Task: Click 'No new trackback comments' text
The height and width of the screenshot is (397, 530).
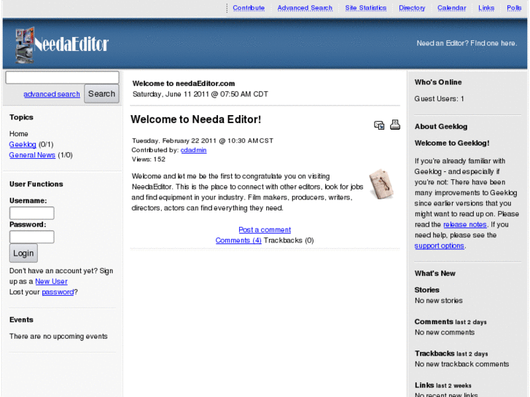Action: (461, 364)
